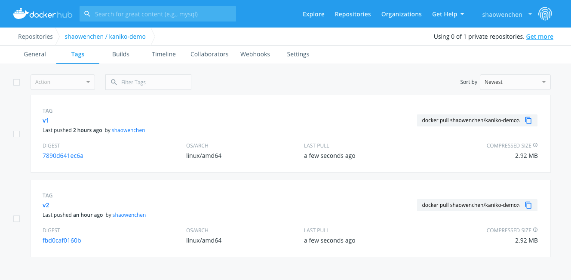This screenshot has width=571, height=280.
Task: Switch to the Webhooks tab
Action: coord(255,54)
